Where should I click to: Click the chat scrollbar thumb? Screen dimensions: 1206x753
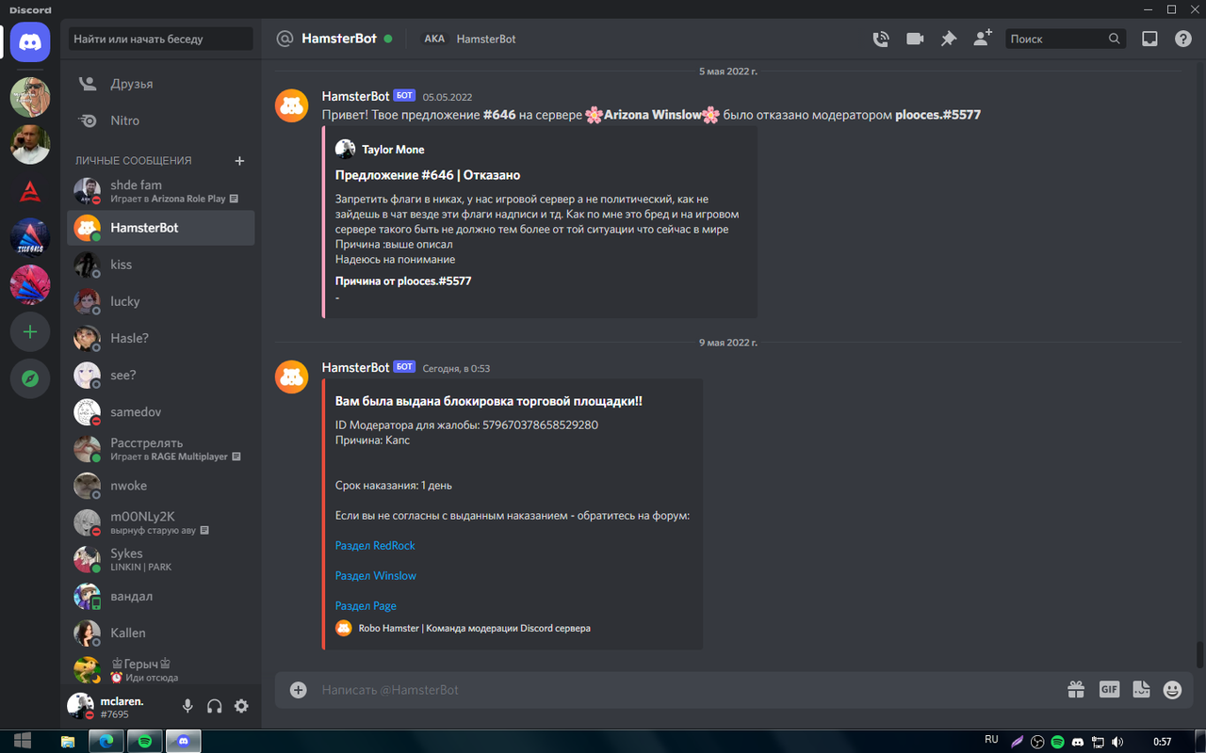[x=1199, y=653]
